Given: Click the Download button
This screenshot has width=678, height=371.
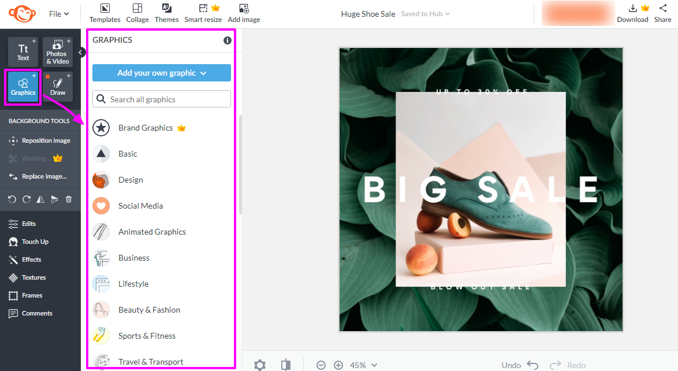Looking at the screenshot, I should tap(632, 13).
